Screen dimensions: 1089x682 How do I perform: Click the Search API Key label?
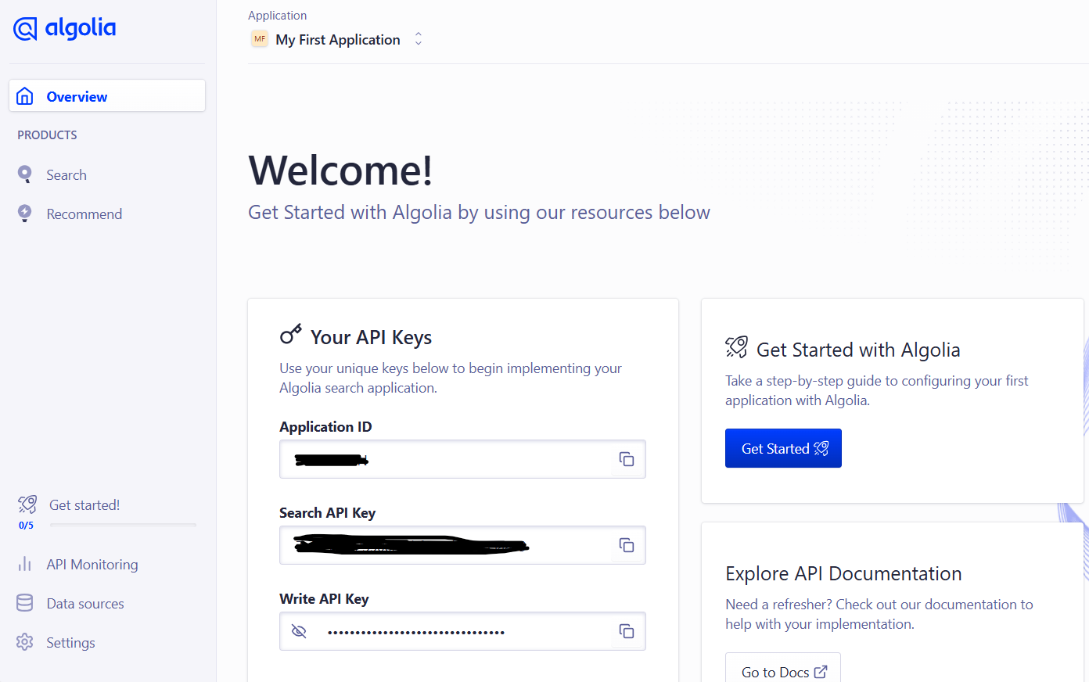pyautogui.click(x=327, y=513)
